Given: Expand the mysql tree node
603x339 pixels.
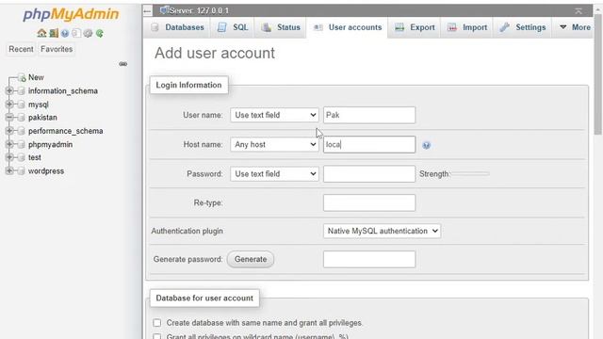Looking at the screenshot, I should pyautogui.click(x=9, y=105).
